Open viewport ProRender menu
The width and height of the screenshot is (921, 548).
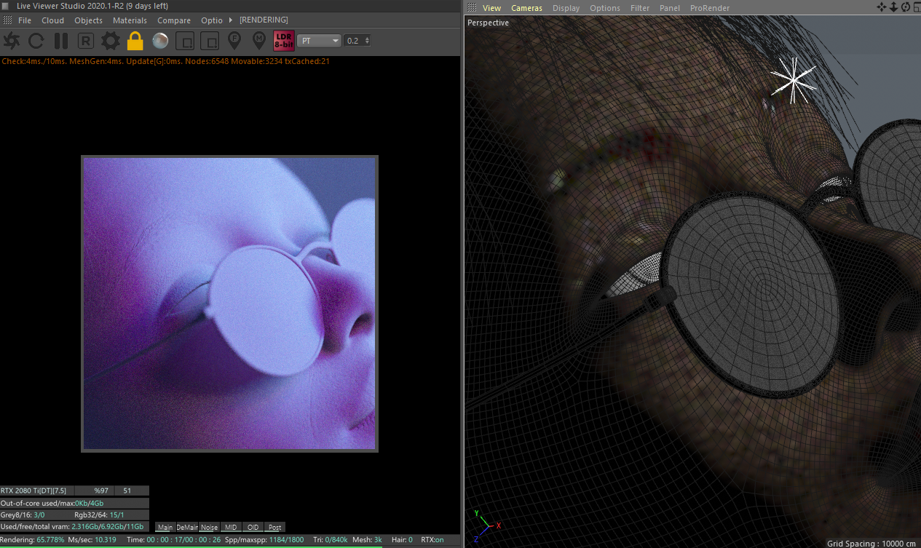click(x=709, y=8)
